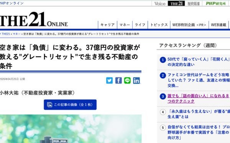Click the number 1 ranking badge

click(x=163, y=60)
